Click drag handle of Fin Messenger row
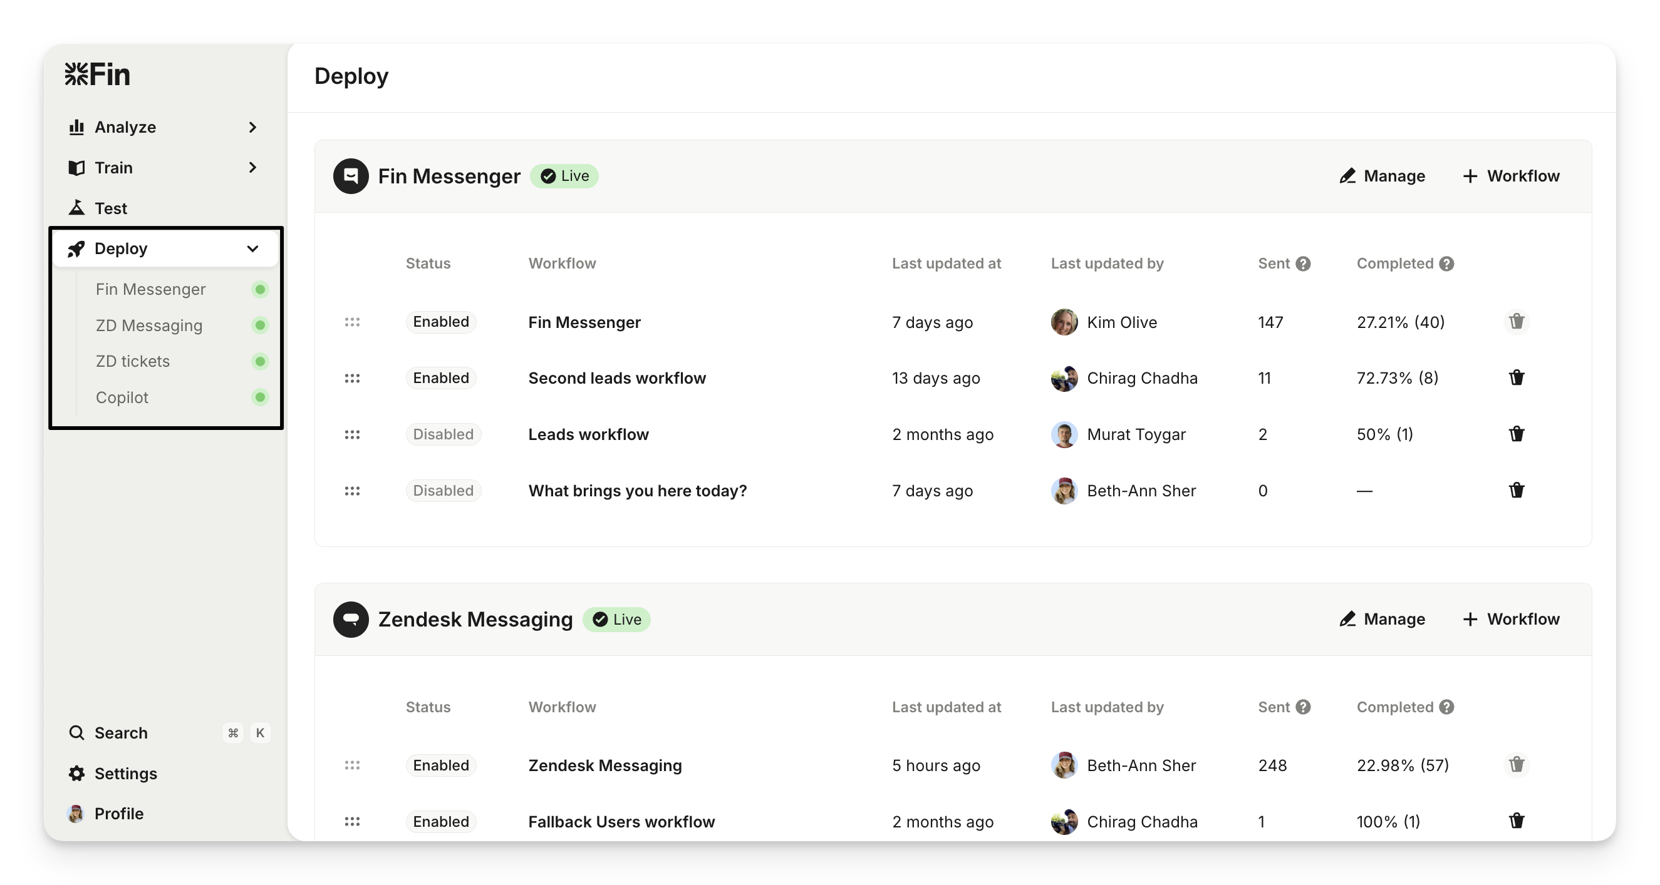 click(x=352, y=322)
